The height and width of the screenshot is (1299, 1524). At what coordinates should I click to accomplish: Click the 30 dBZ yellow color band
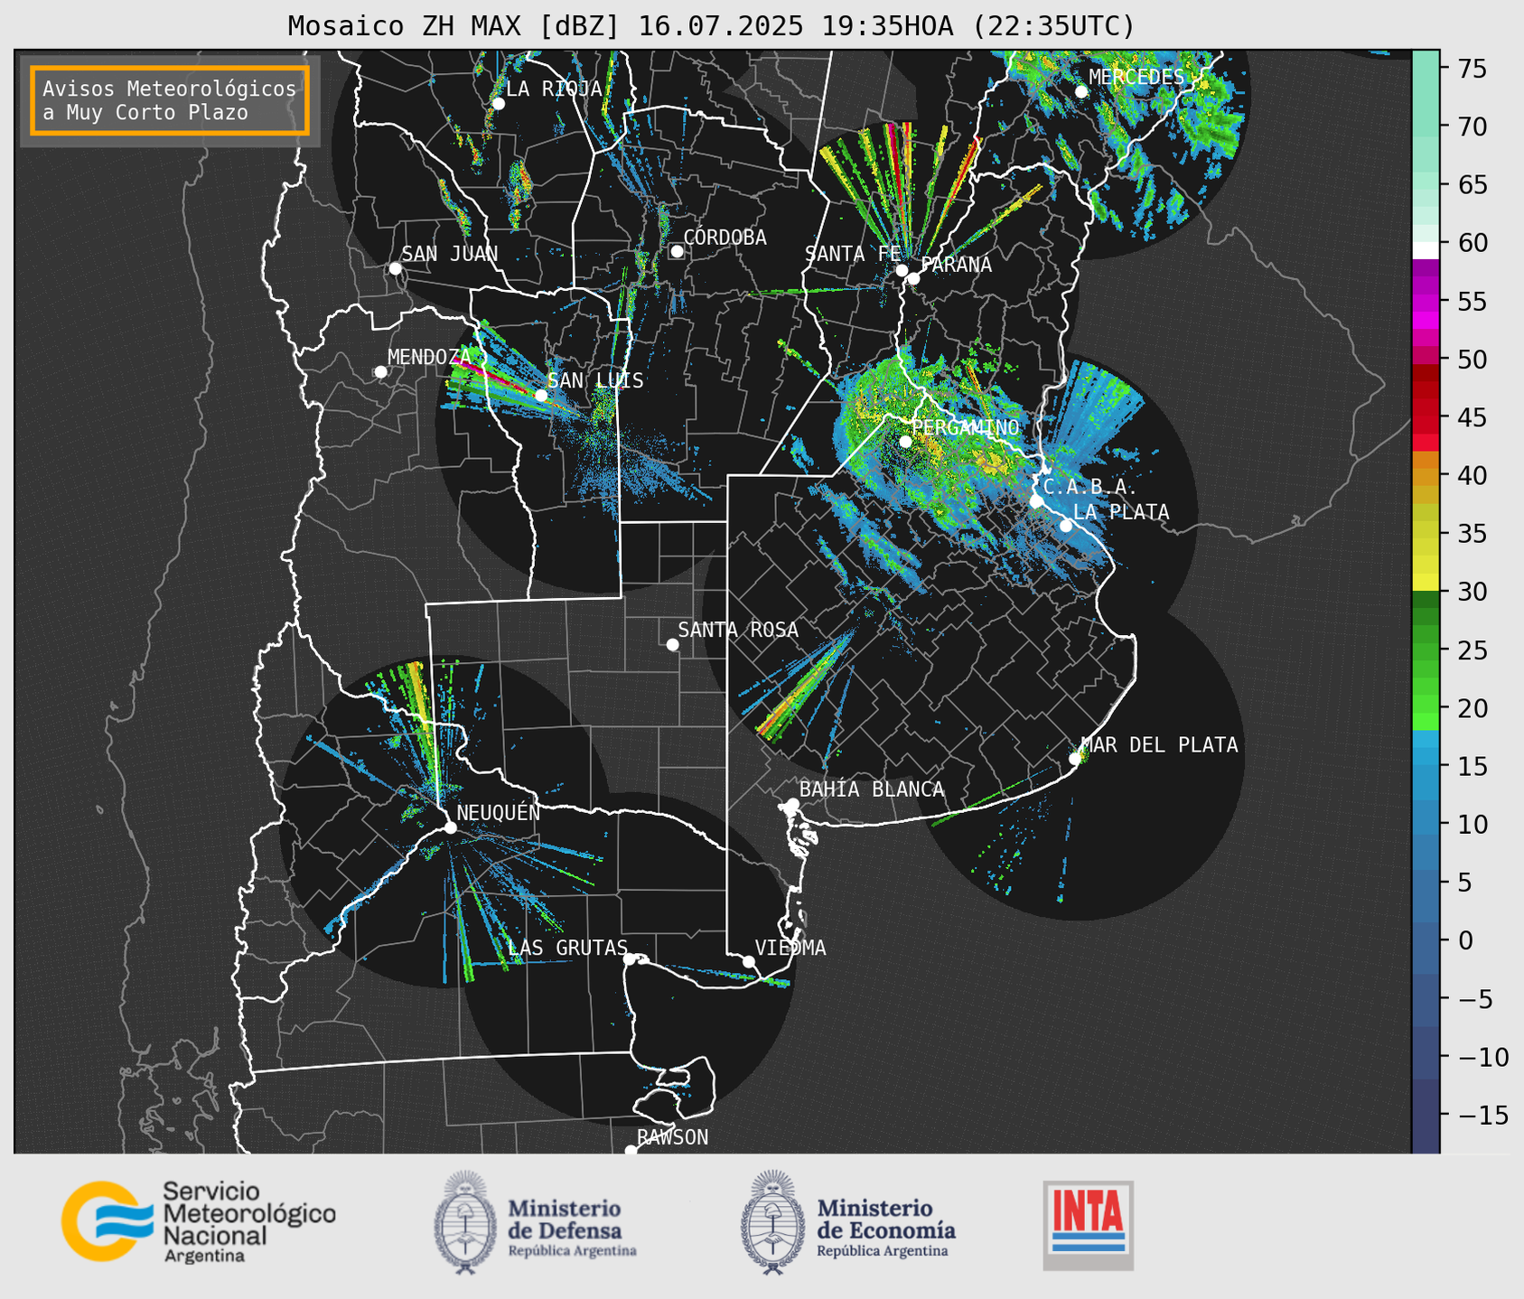tap(1426, 583)
